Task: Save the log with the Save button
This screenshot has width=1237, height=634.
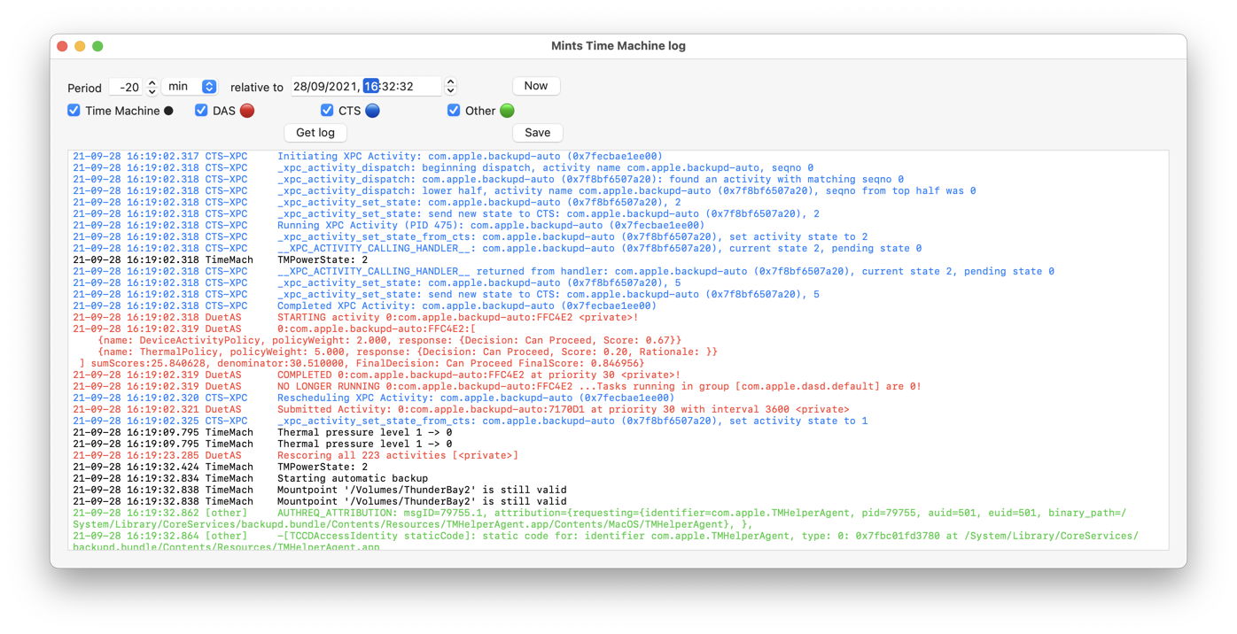Action: [x=537, y=133]
